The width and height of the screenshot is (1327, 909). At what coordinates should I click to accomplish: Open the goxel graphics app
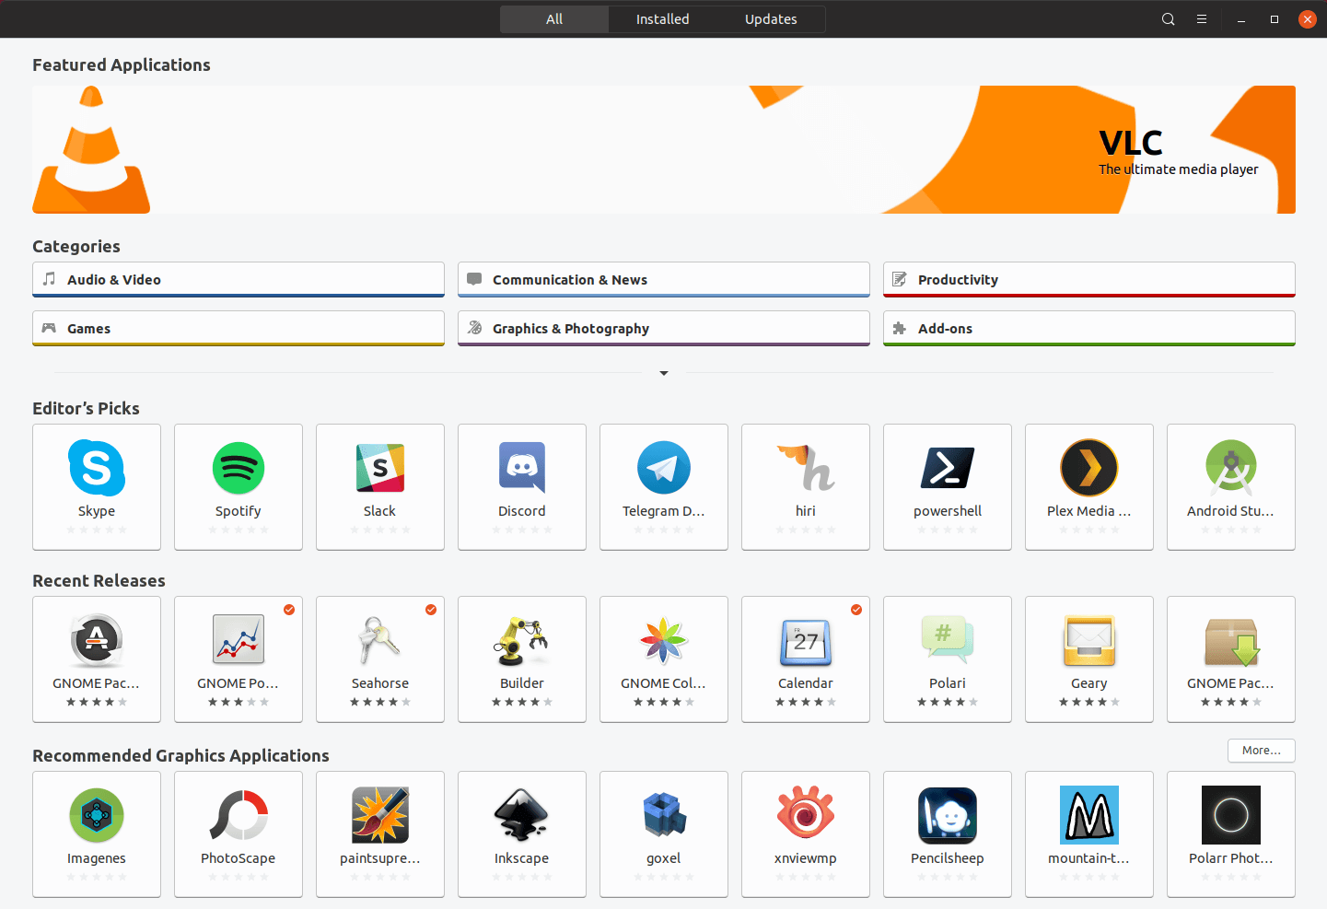click(663, 833)
